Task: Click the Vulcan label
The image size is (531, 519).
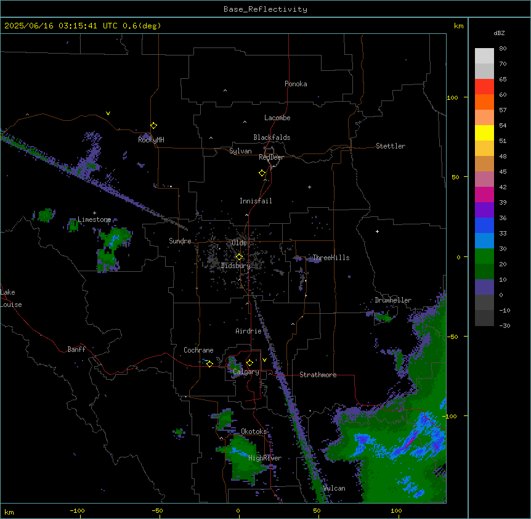Action: click(334, 488)
